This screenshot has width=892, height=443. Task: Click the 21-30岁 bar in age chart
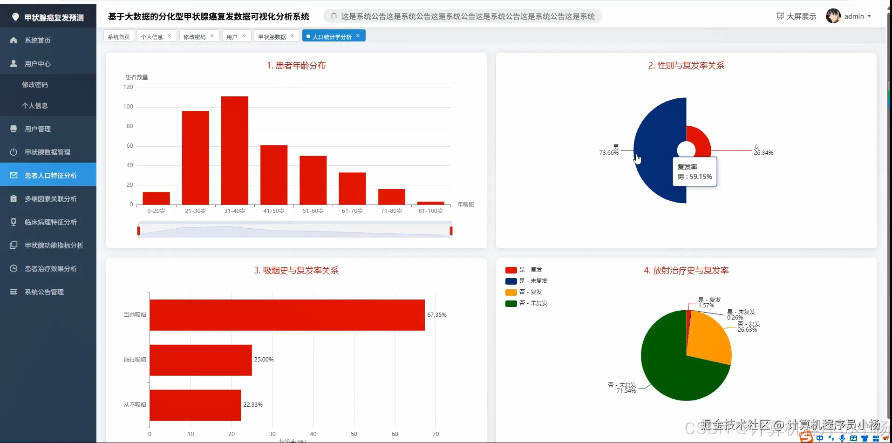click(x=196, y=158)
